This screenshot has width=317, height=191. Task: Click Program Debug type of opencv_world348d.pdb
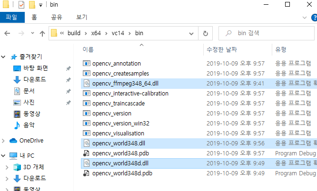coord(296,173)
